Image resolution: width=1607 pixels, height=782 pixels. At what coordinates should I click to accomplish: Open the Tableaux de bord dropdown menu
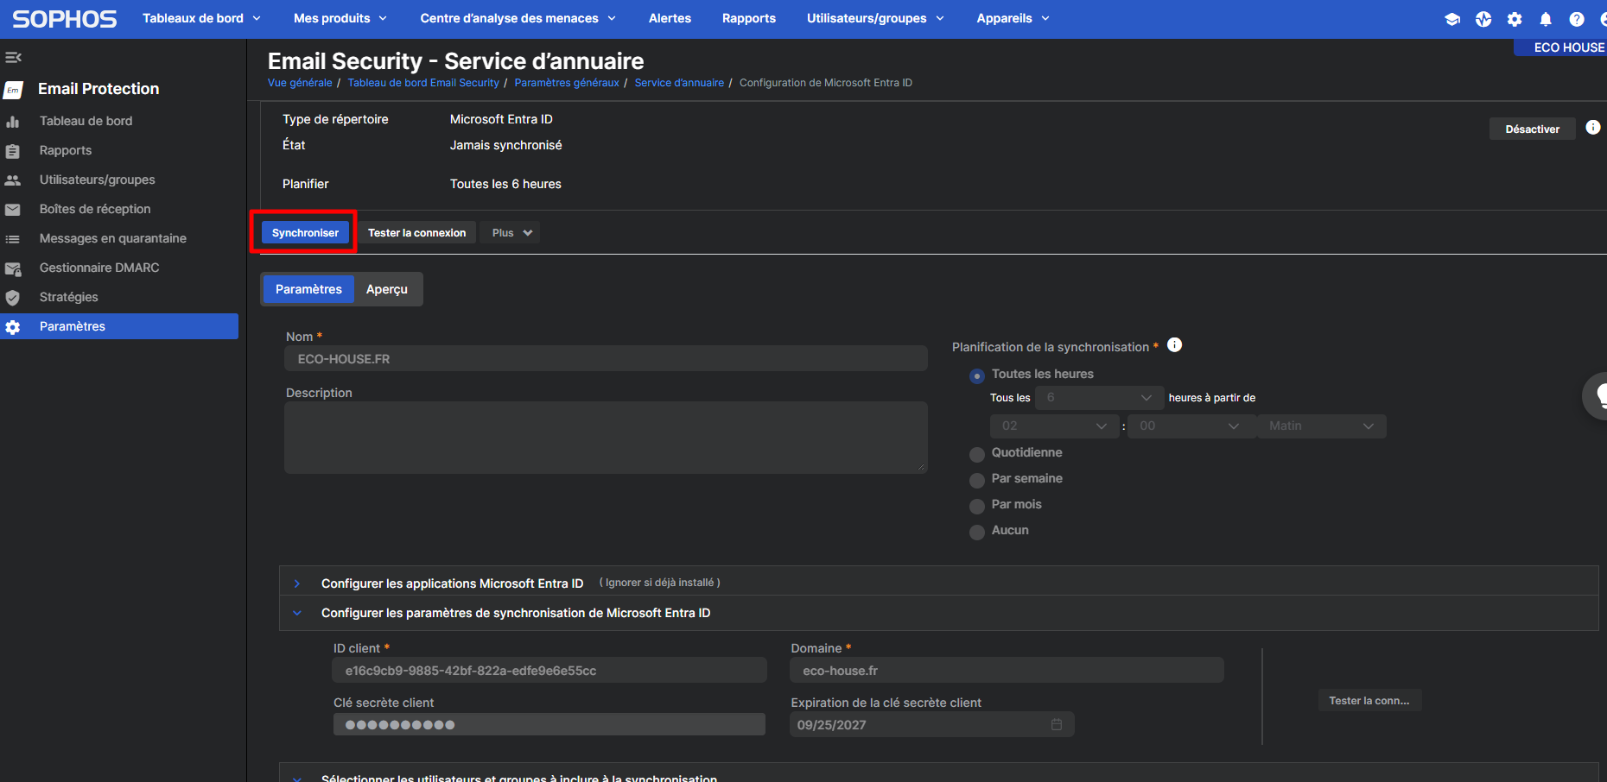pos(201,18)
